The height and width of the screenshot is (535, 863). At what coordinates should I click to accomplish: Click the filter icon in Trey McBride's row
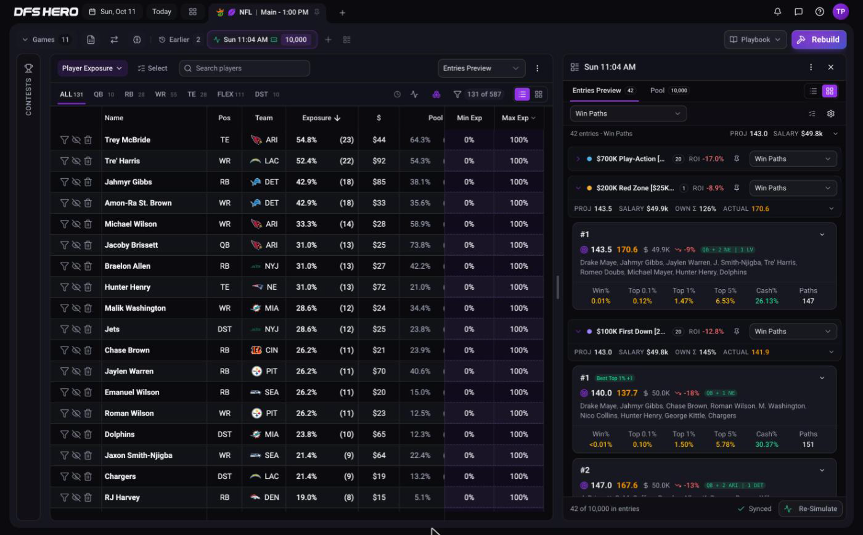pyautogui.click(x=64, y=140)
